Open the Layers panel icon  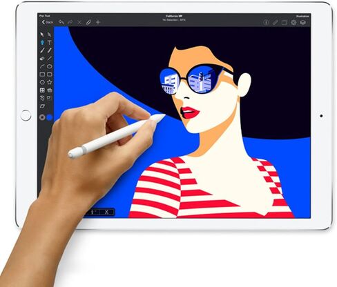coord(303,22)
